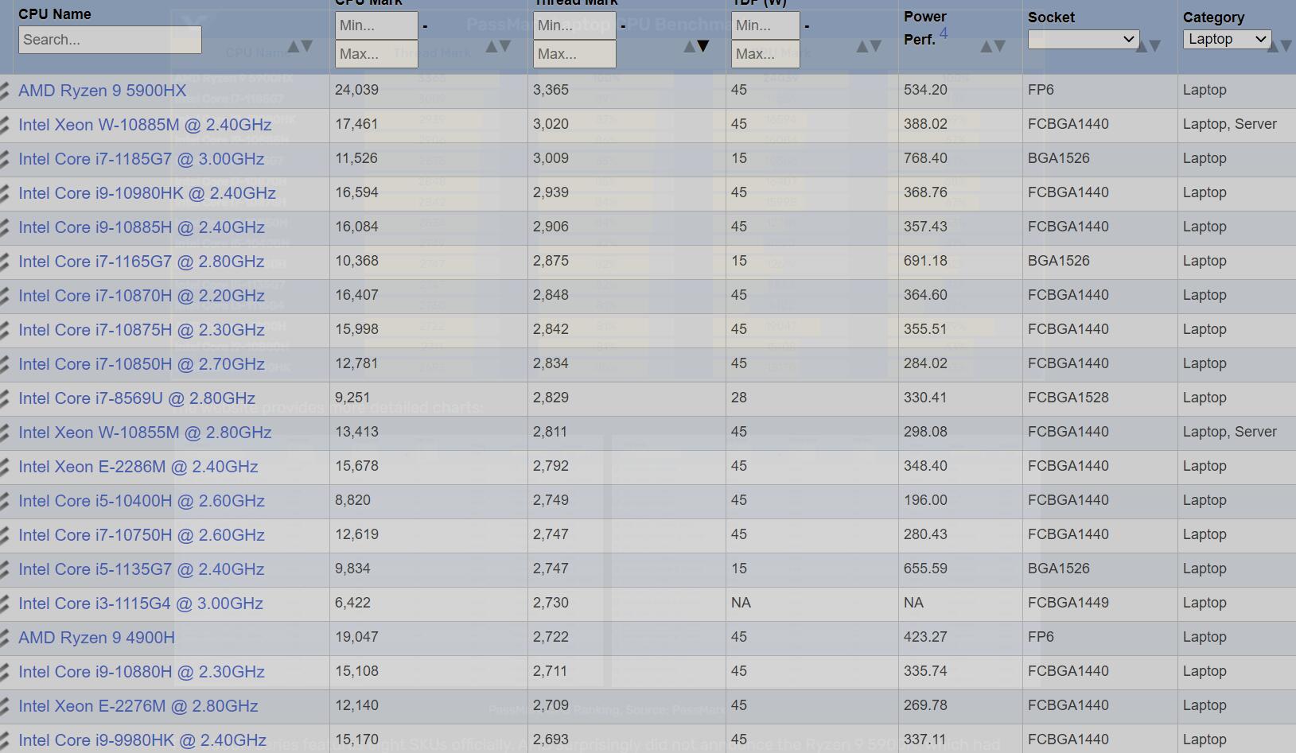Open Intel Core i9-9980HK details link
This screenshot has width=1296, height=753.
click(x=142, y=740)
